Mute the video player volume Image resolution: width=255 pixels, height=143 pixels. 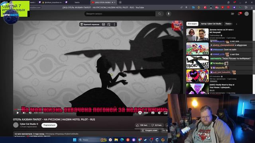30,113
